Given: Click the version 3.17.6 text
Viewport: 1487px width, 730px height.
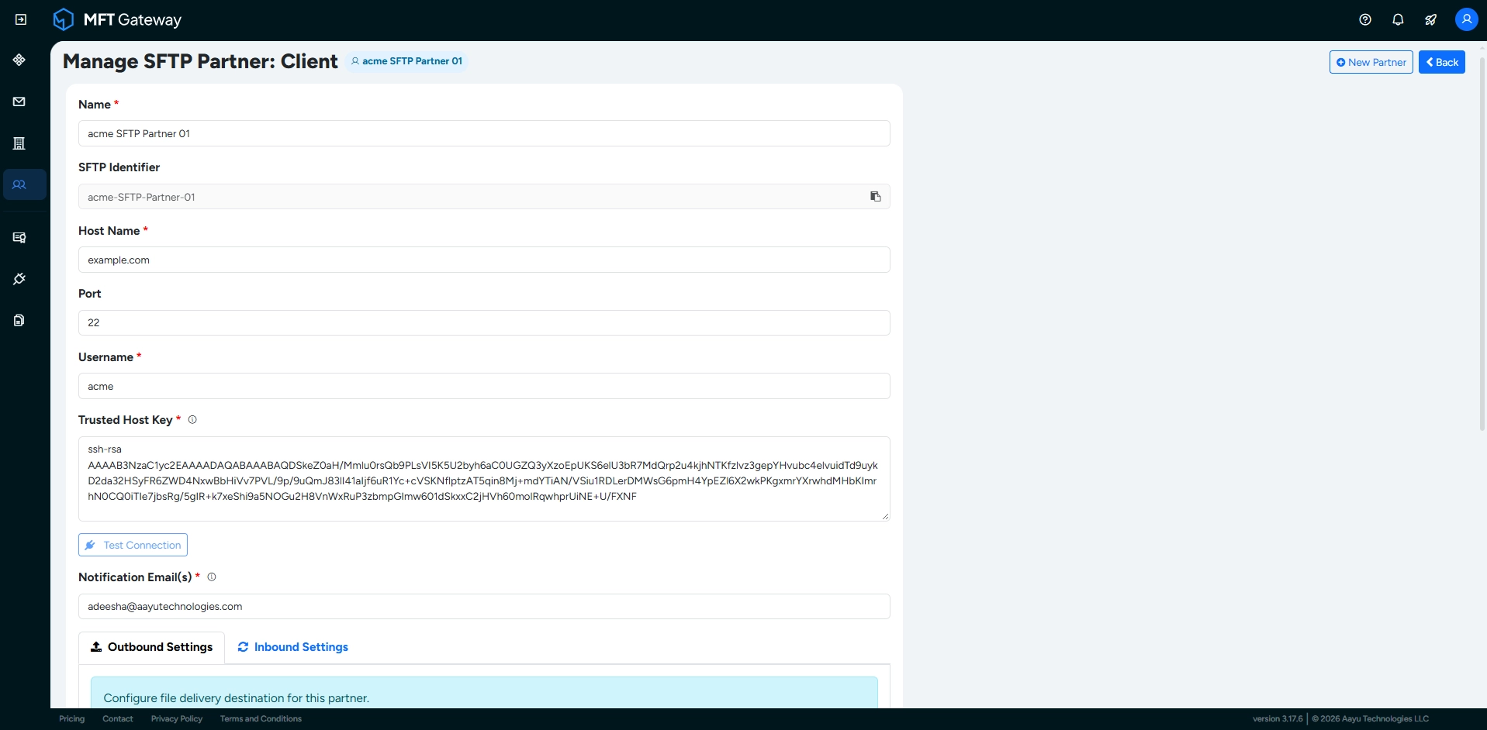Looking at the screenshot, I should (1278, 719).
